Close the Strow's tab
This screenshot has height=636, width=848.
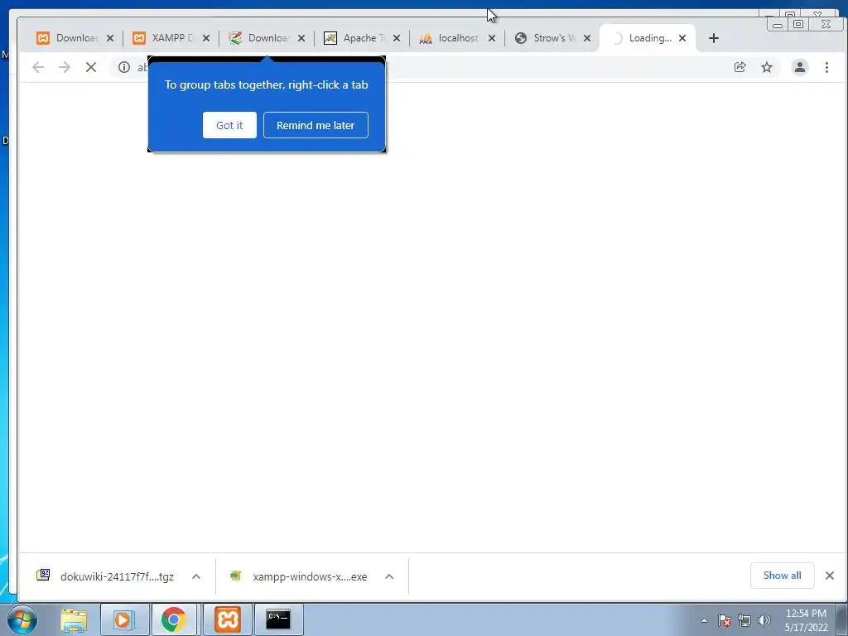[x=587, y=38]
